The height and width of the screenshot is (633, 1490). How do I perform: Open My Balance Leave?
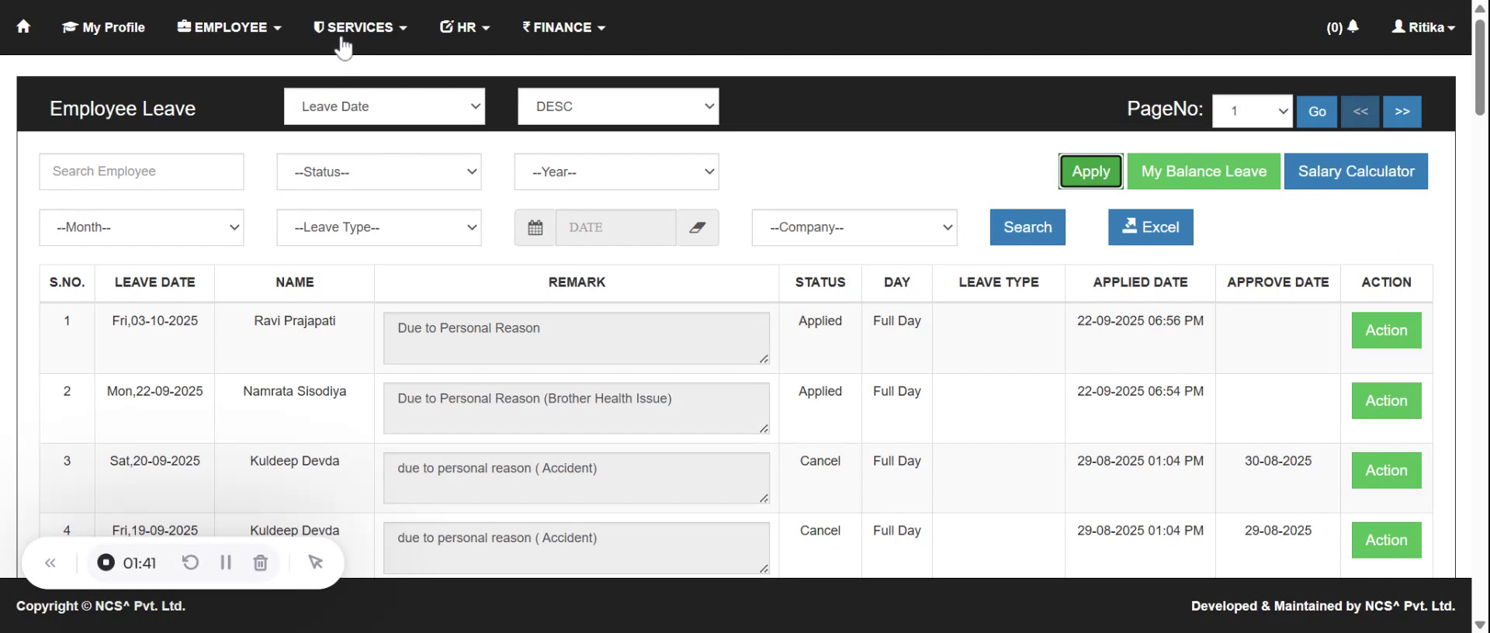click(x=1204, y=171)
